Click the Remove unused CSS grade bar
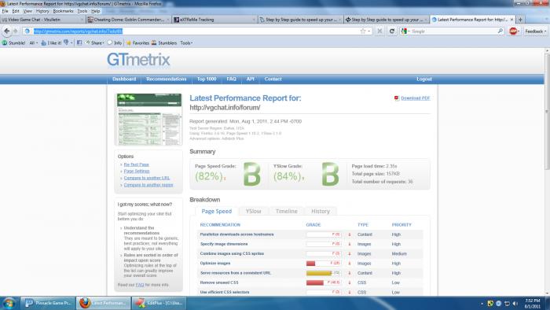Image resolution: width=550 pixels, height=310 pixels. coord(324,282)
